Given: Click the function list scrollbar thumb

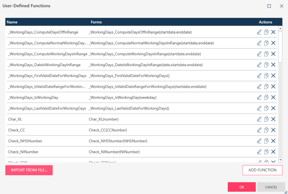Looking at the screenshot, I should (280, 47).
